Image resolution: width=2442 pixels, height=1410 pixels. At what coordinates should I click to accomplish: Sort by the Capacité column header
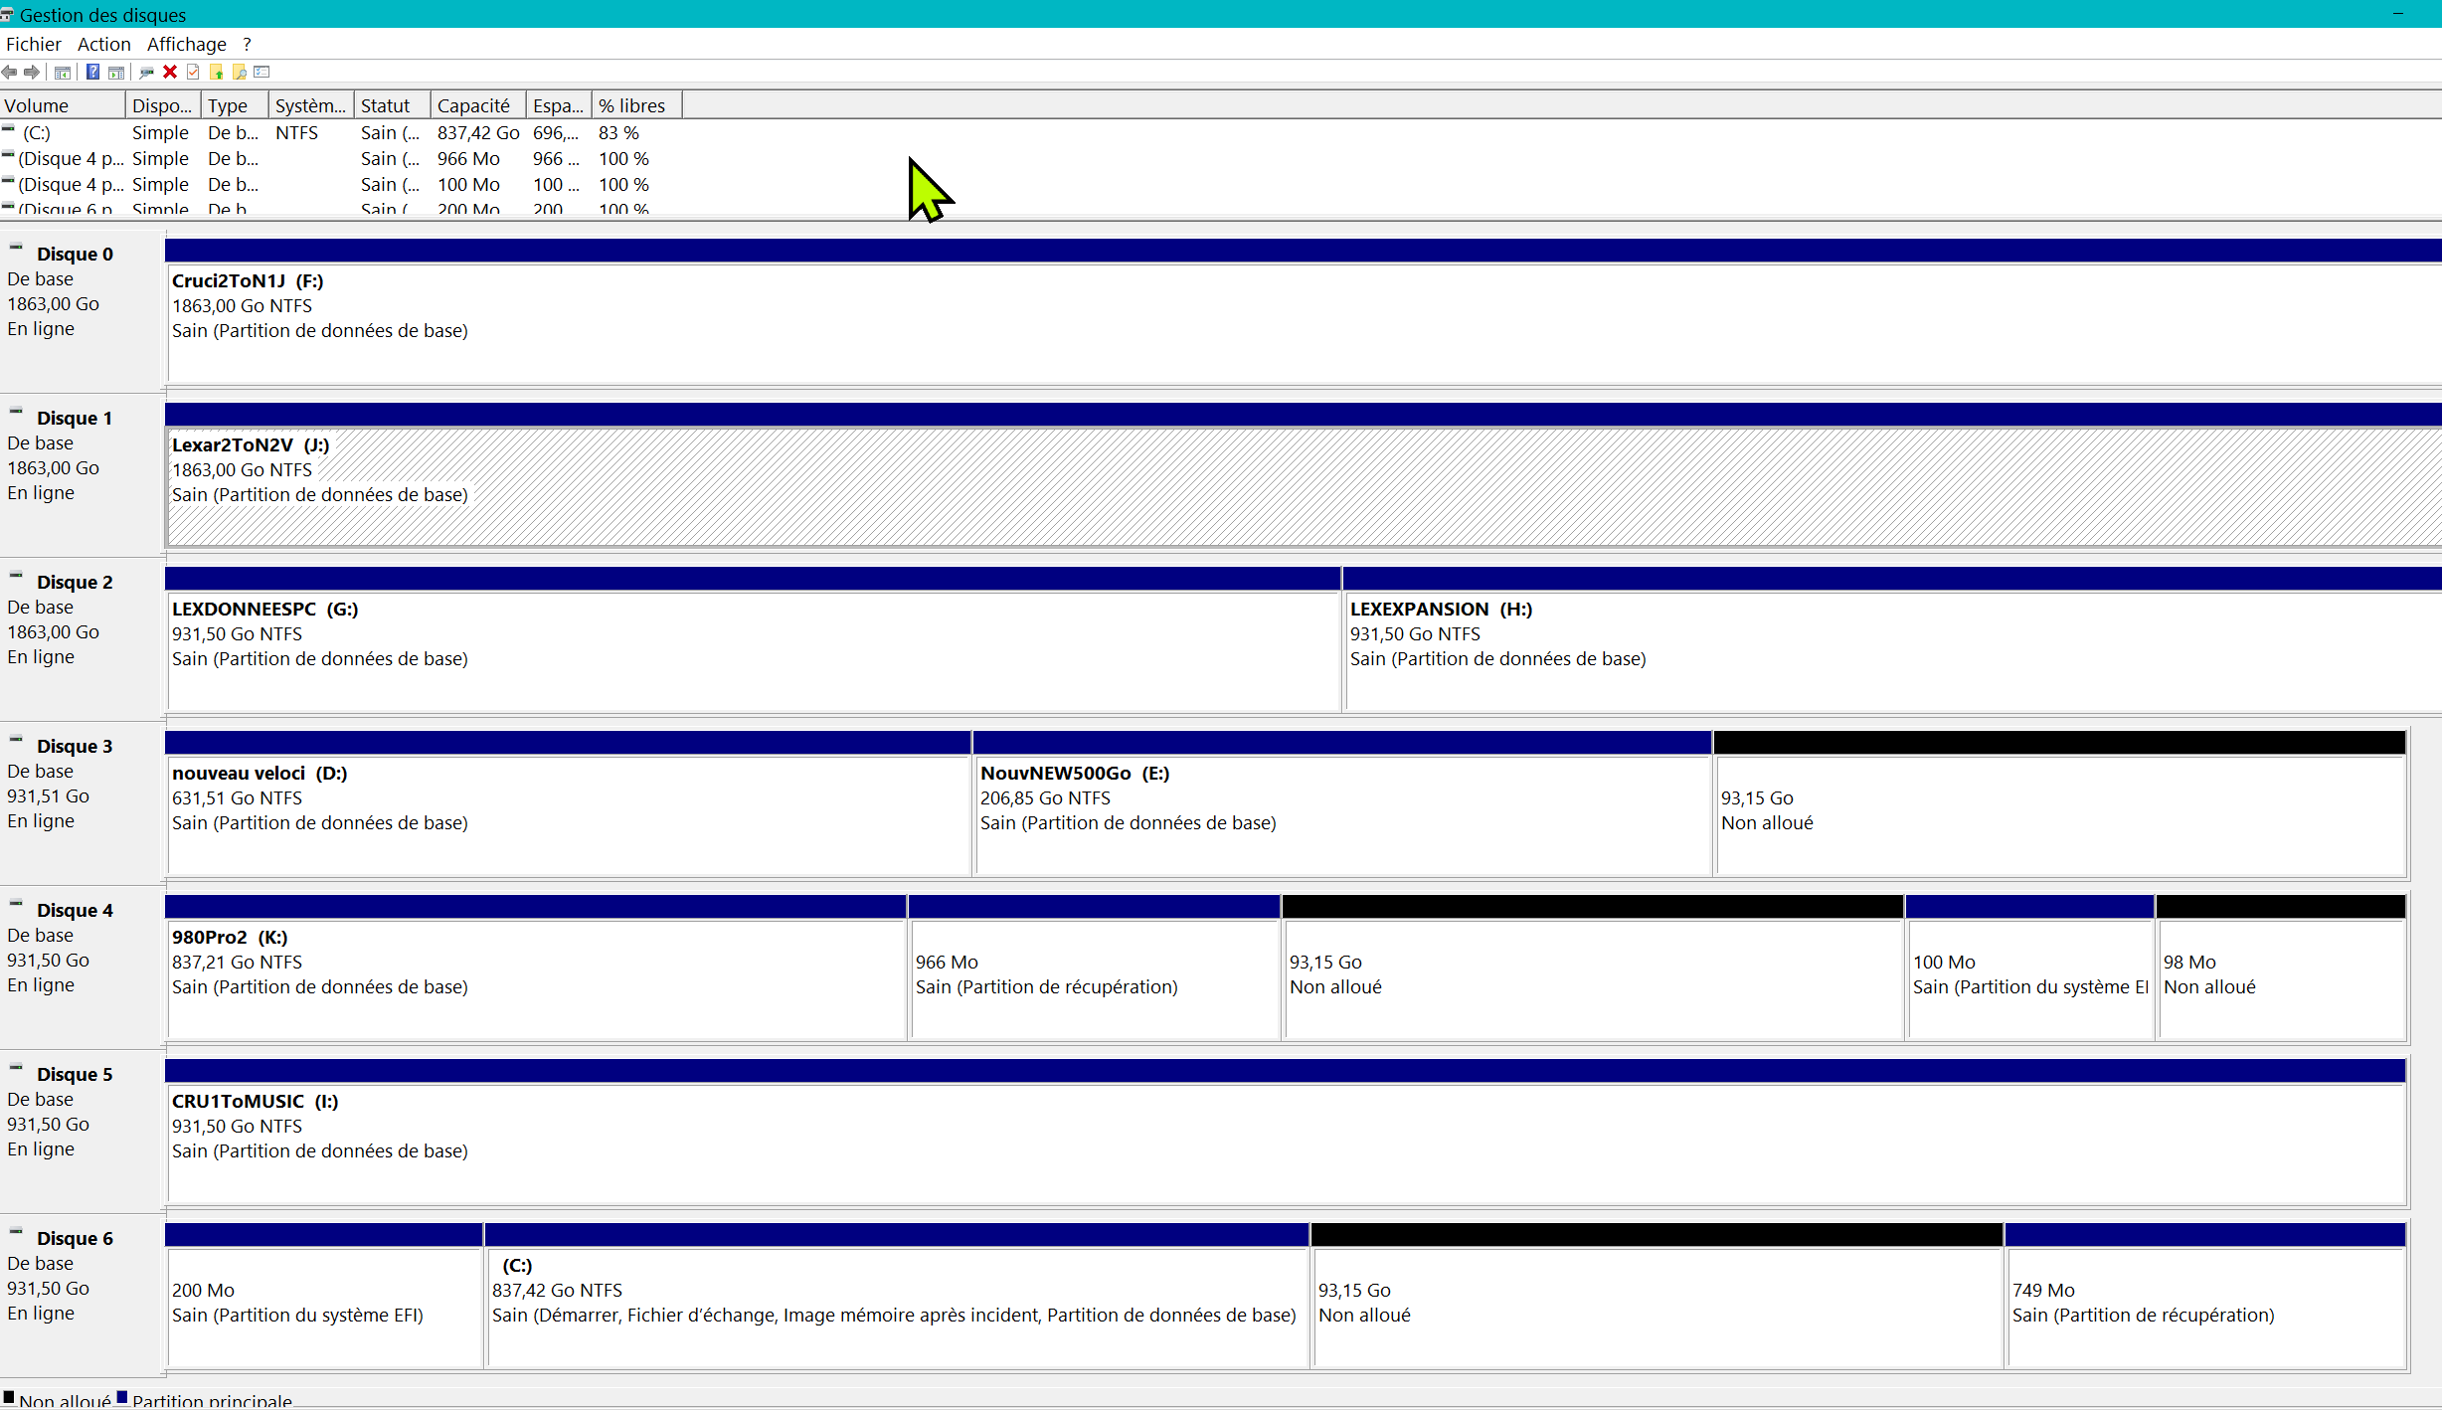(x=473, y=105)
